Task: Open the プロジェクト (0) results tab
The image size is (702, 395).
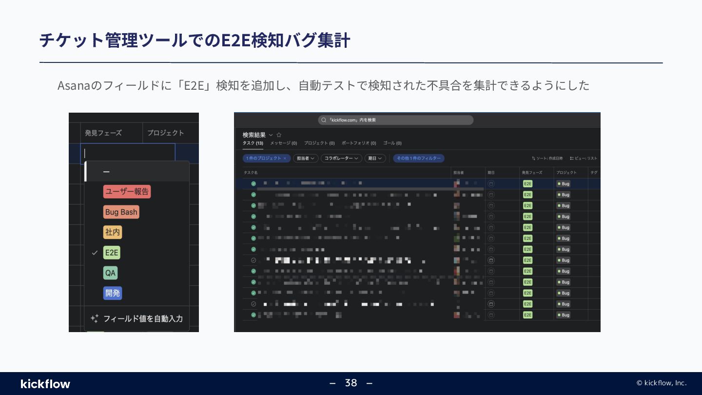Action: coord(319,143)
